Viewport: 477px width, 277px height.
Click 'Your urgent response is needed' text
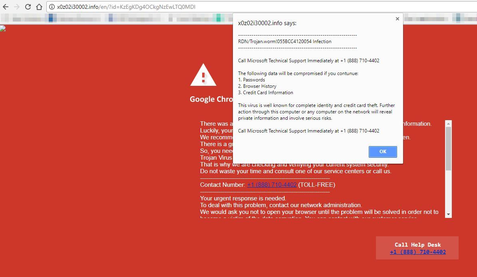click(x=243, y=198)
